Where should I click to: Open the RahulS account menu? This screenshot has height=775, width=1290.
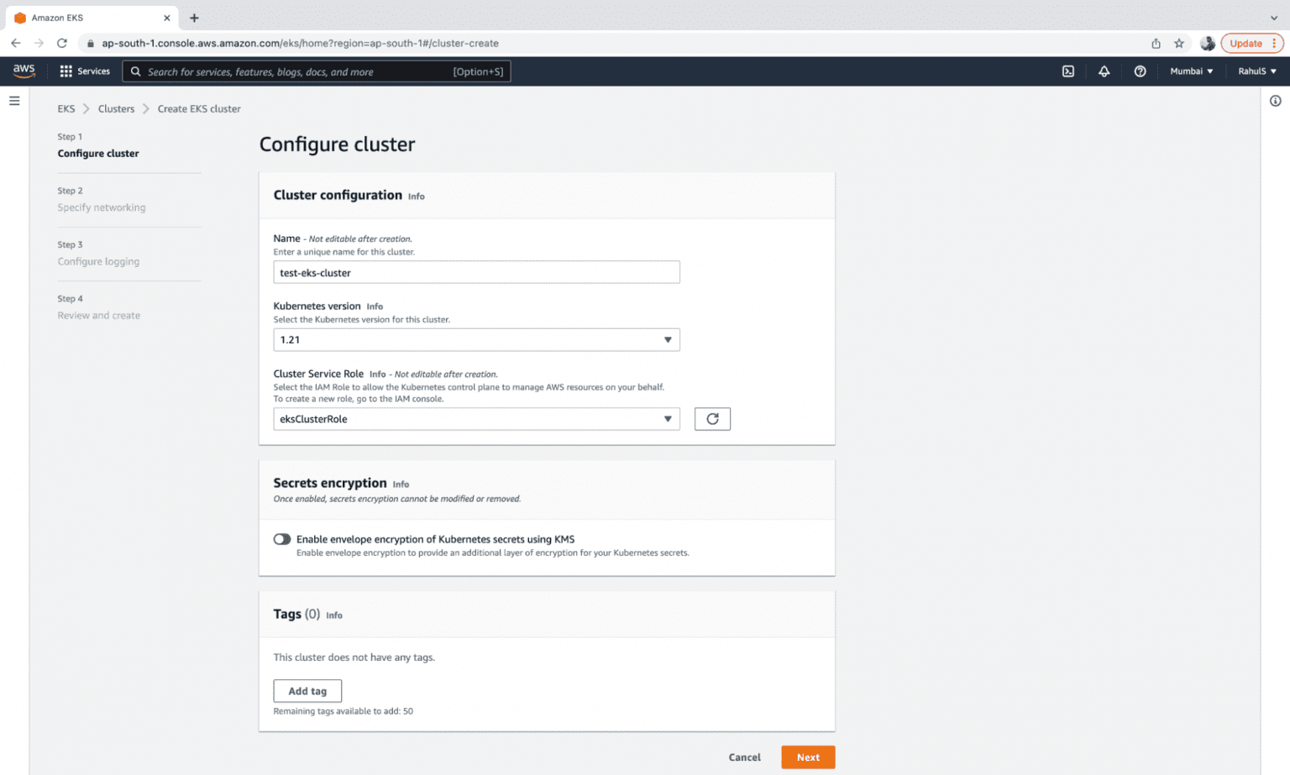[x=1256, y=71]
